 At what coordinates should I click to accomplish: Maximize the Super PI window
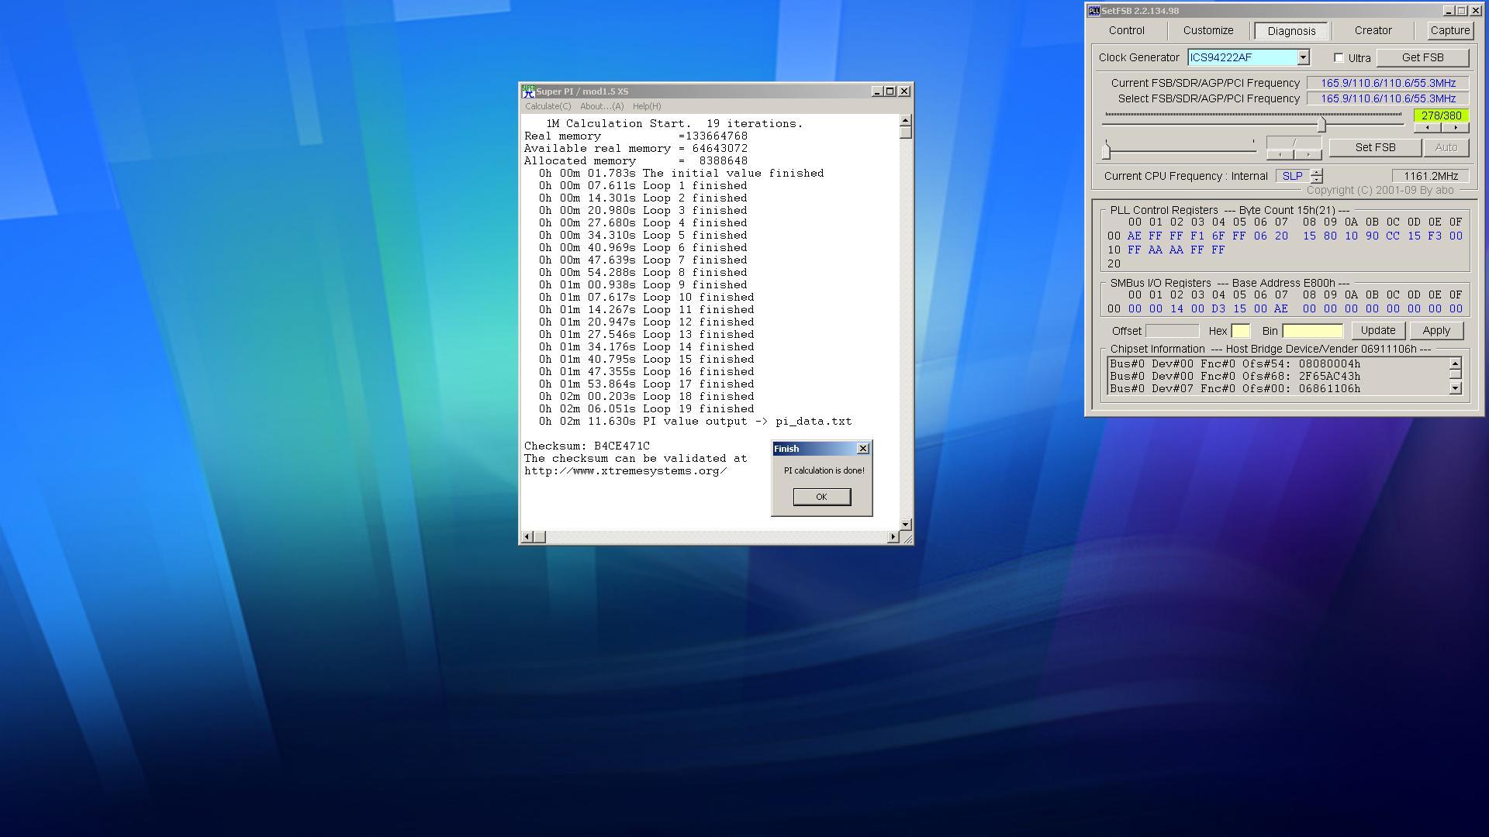[890, 91]
